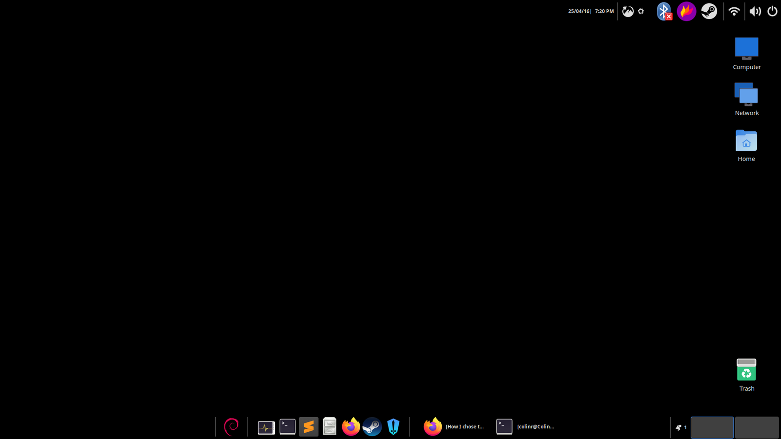Image resolution: width=781 pixels, height=439 pixels.
Task: Enable Bluetooth via the disabled Bluetooth tray icon
Action: click(664, 11)
